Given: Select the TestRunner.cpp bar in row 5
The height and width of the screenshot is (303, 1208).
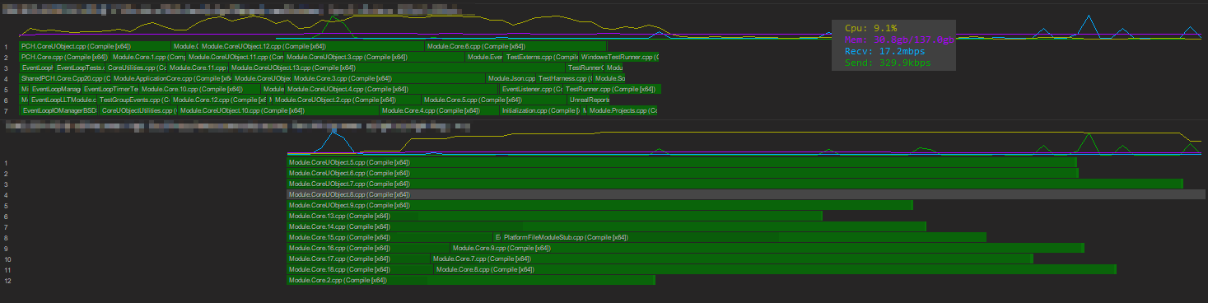Looking at the screenshot, I should 612,89.
